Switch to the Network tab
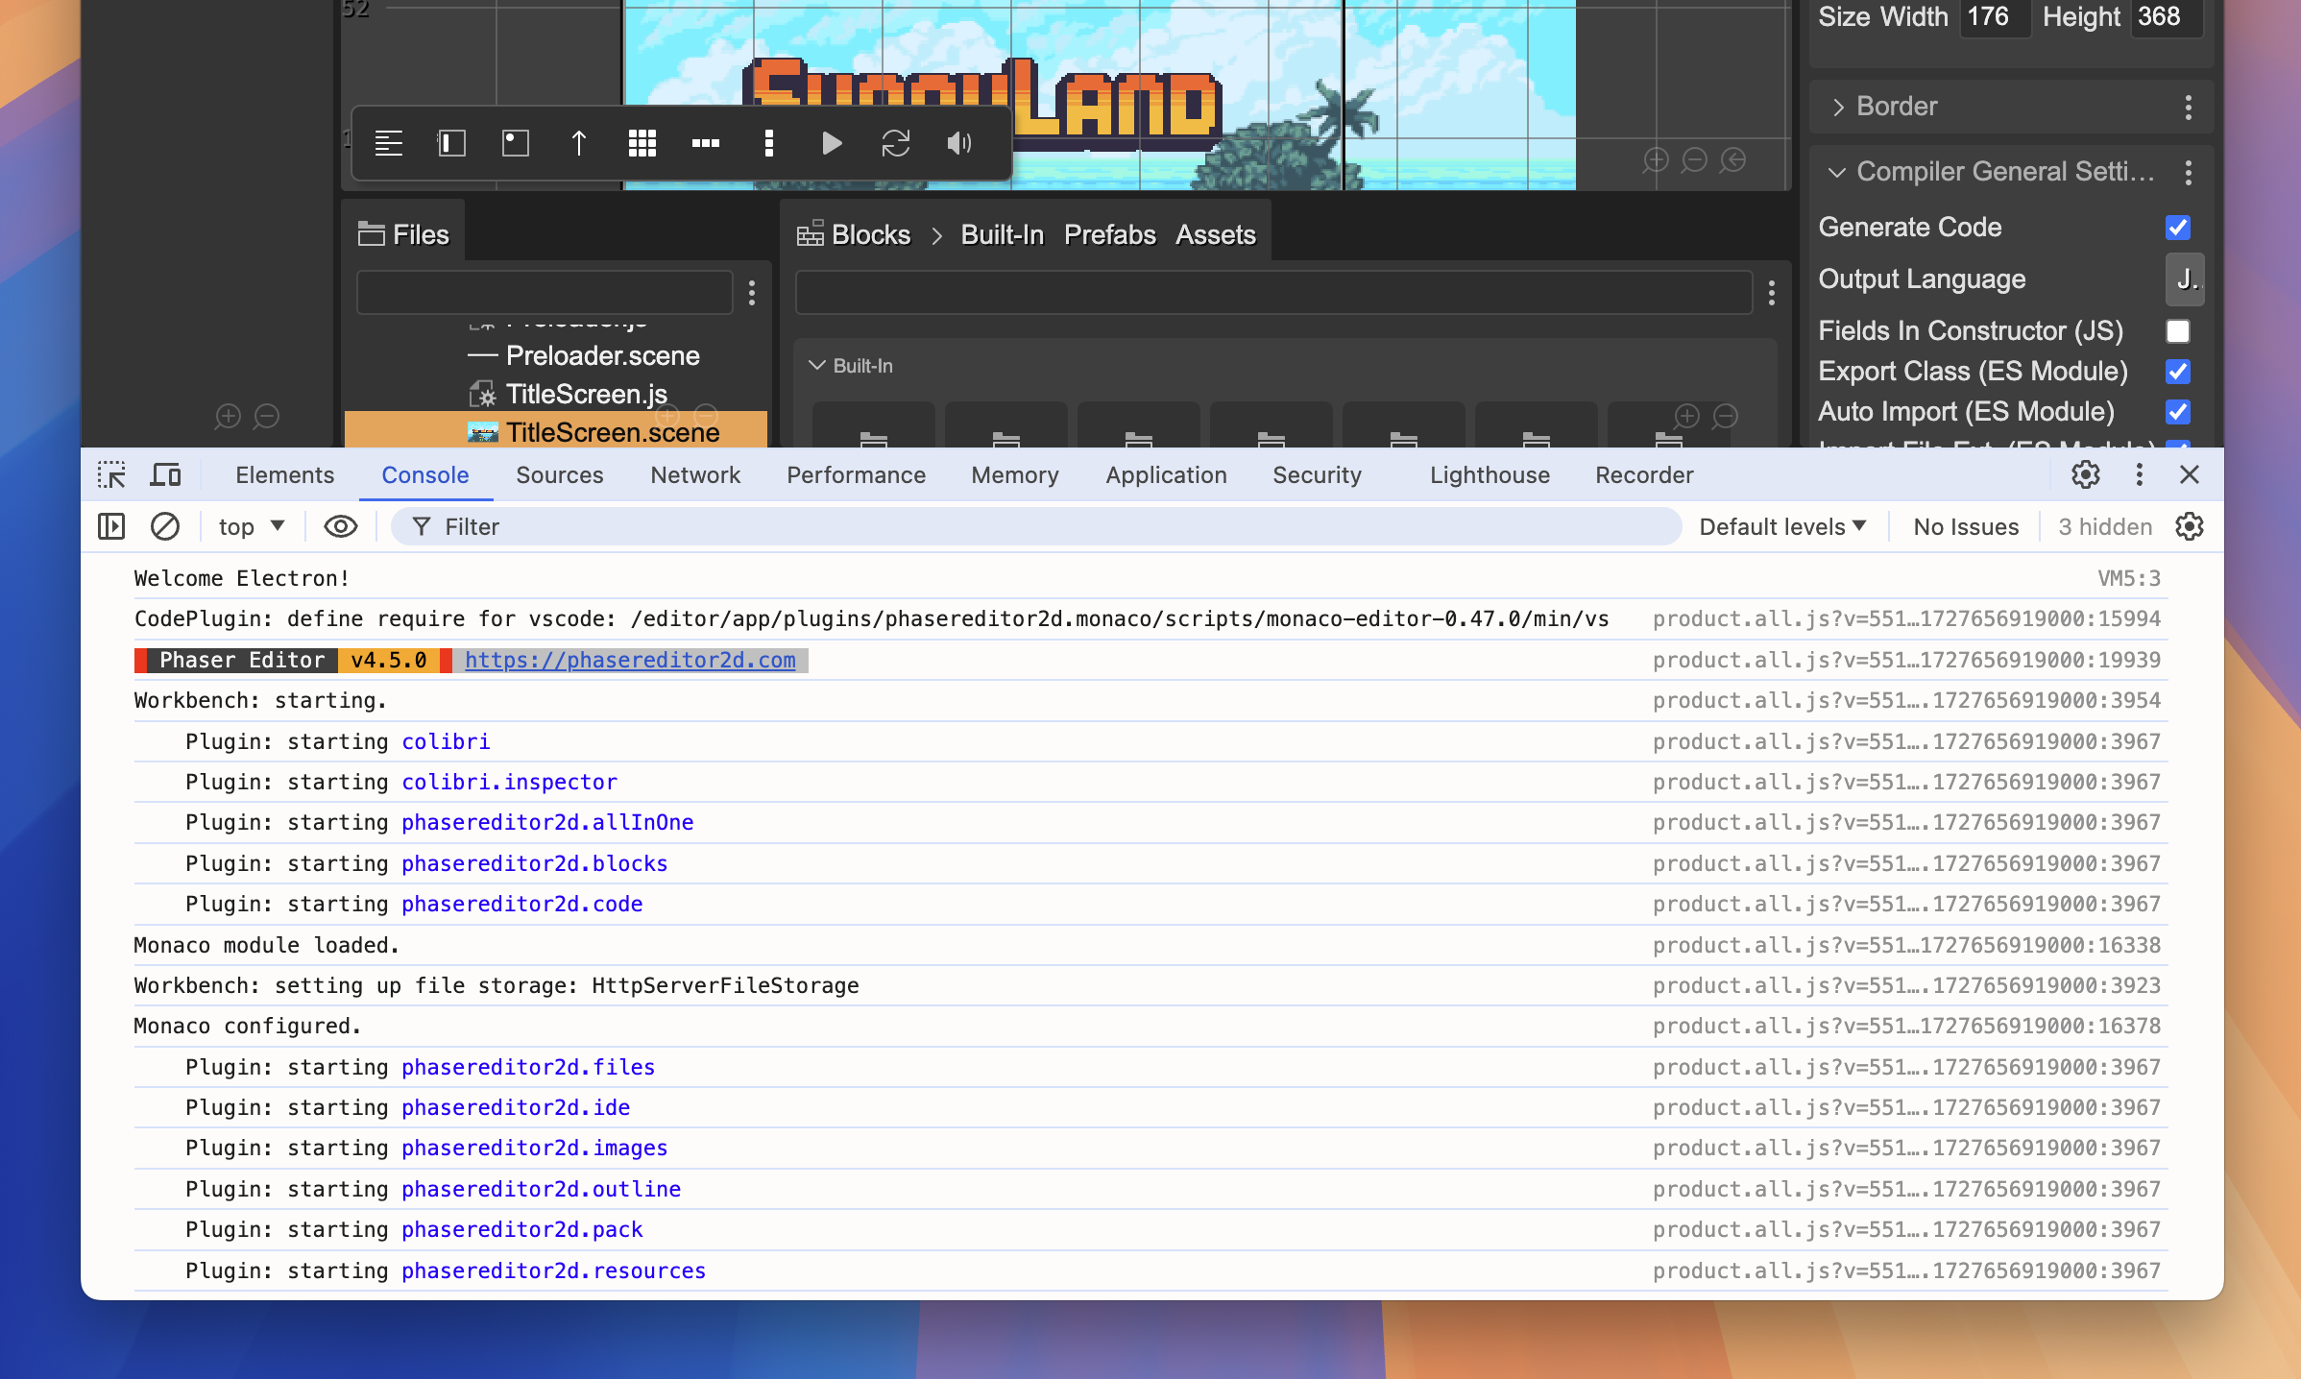The width and height of the screenshot is (2301, 1379). [x=694, y=474]
